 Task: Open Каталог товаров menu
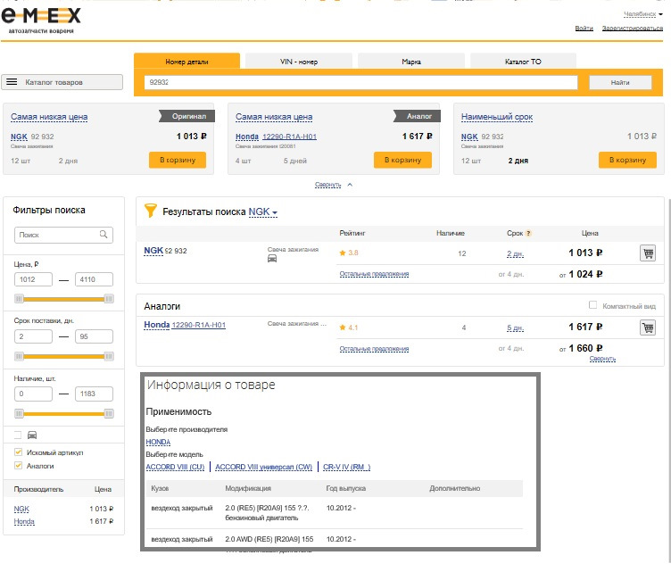(62, 82)
